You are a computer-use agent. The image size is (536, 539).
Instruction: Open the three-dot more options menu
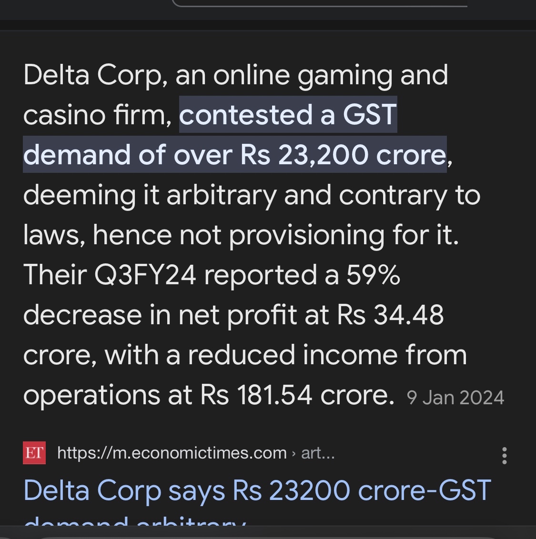(505, 456)
